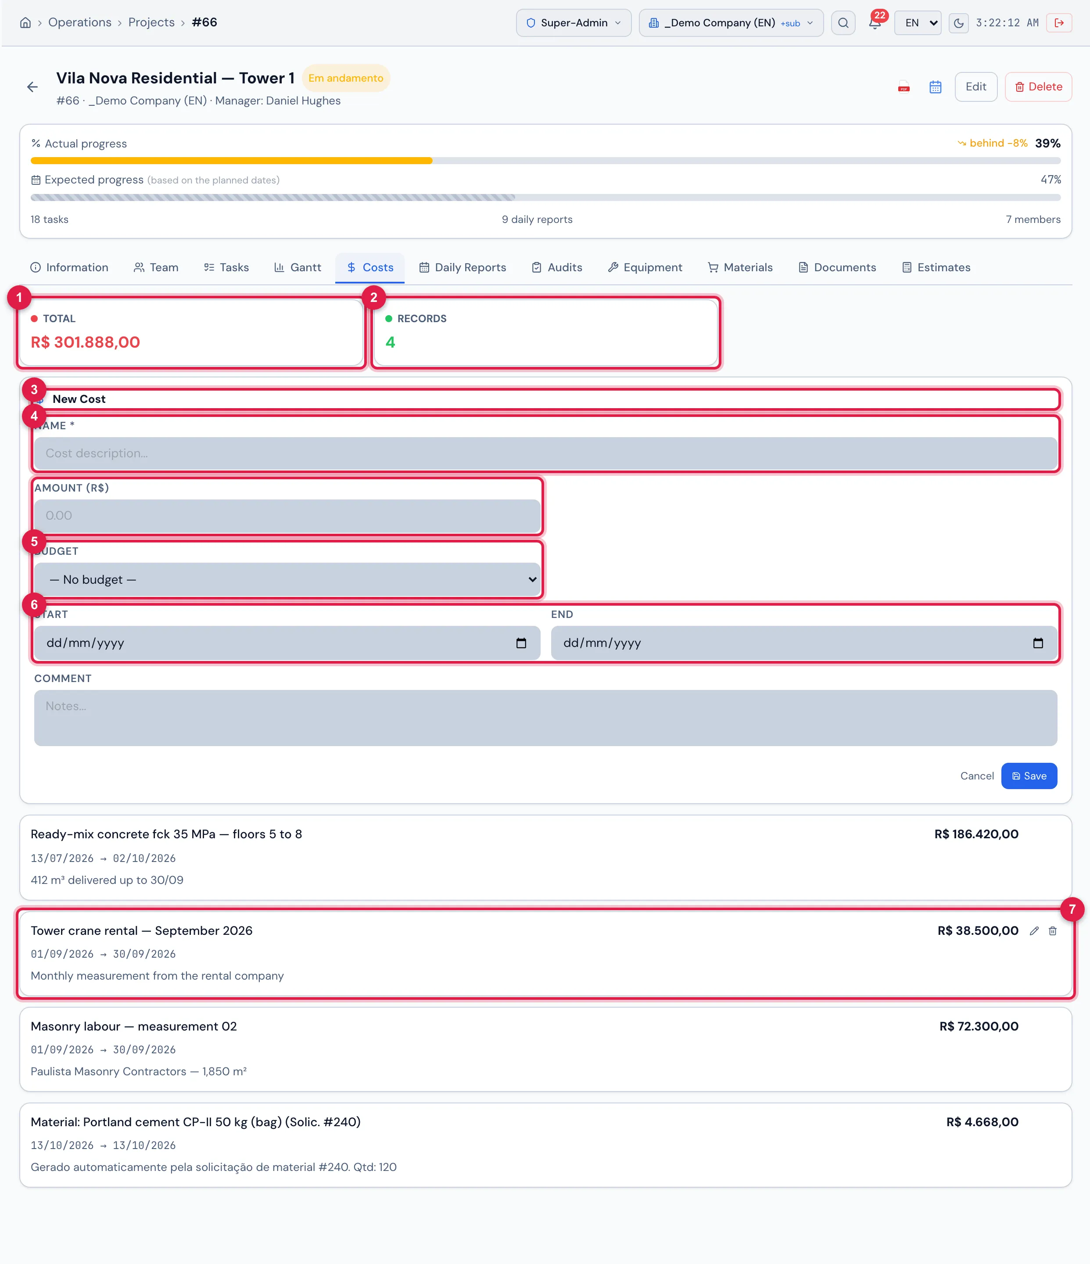This screenshot has width=1090, height=1264.
Task: Open the Daily Reports tab
Action: pyautogui.click(x=463, y=267)
